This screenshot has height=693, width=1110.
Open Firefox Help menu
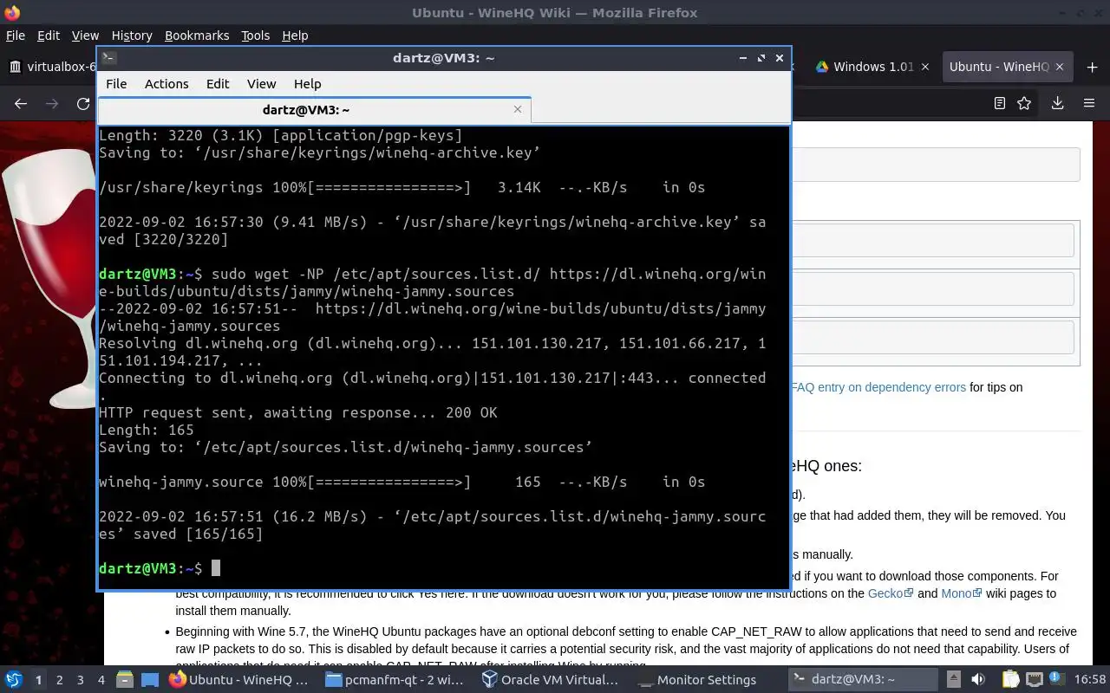click(x=295, y=36)
